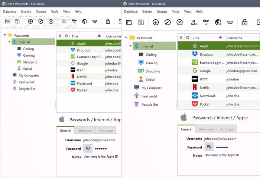Viewport: 260px width, 178px height.
Task: Click Open Database folder icon in left window
Action: click(7, 22)
